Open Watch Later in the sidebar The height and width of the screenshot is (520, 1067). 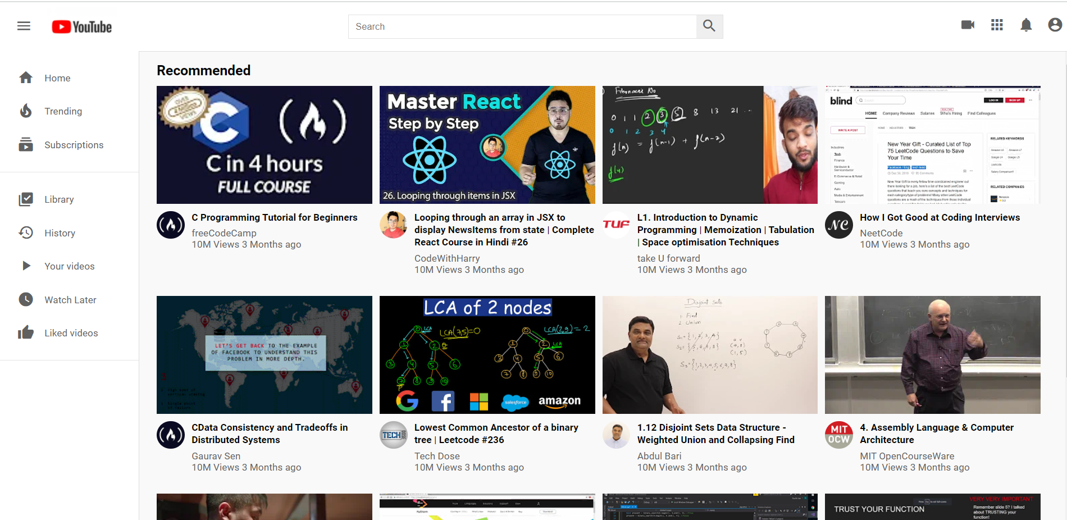pyautogui.click(x=70, y=299)
